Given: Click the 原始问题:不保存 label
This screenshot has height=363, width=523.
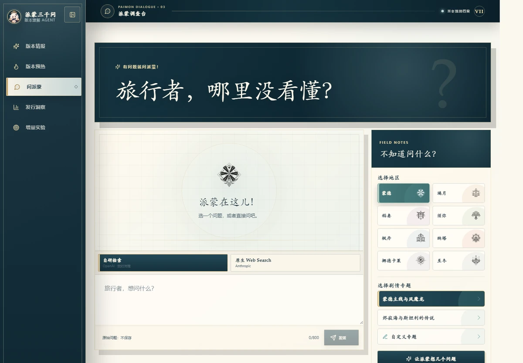Looking at the screenshot, I should pyautogui.click(x=117, y=338).
